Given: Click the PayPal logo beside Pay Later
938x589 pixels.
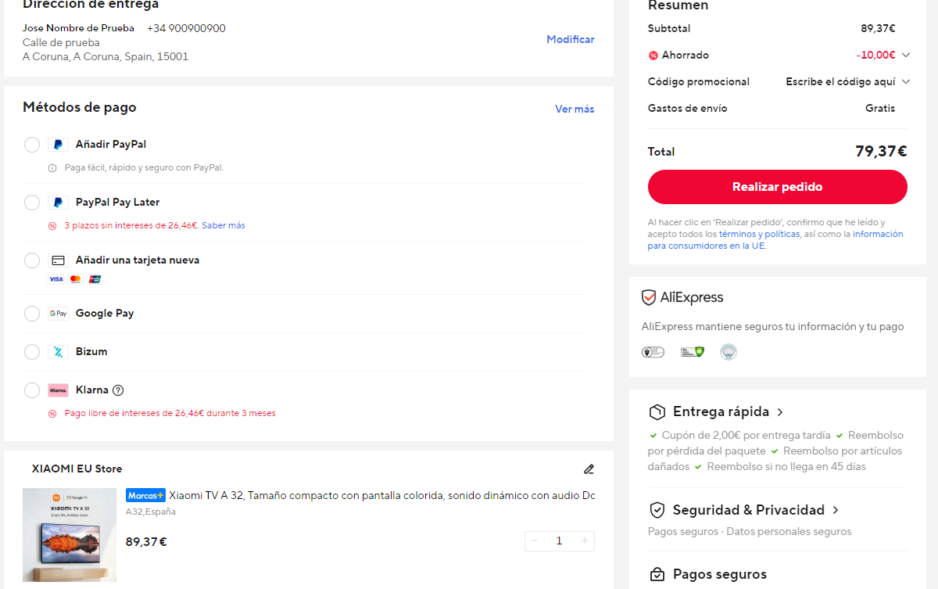Looking at the screenshot, I should coord(58,203).
